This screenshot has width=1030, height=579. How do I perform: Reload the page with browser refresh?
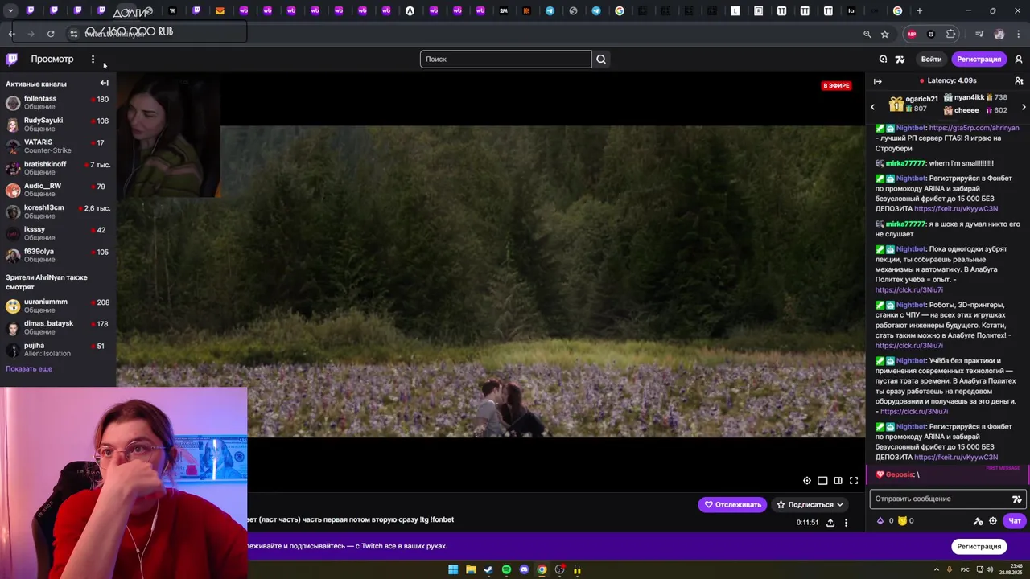(51, 34)
